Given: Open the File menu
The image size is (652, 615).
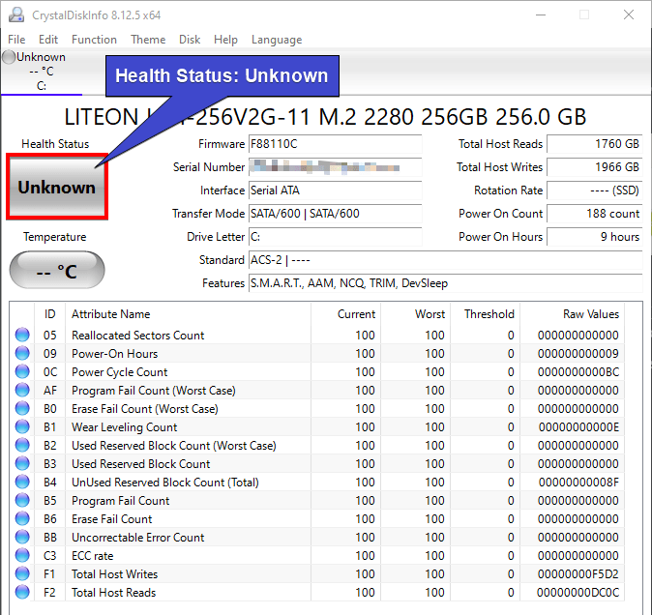Looking at the screenshot, I should coord(16,40).
